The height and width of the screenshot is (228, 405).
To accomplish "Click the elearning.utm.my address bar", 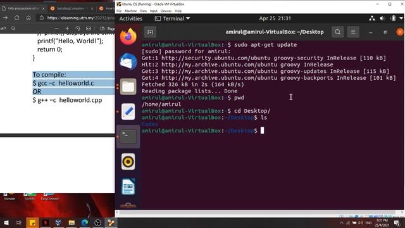I will [80, 18].
